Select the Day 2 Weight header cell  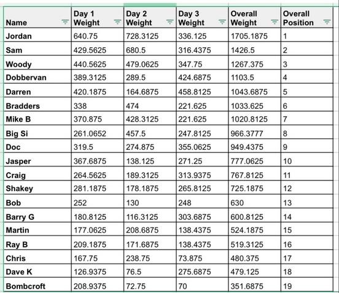click(150, 18)
